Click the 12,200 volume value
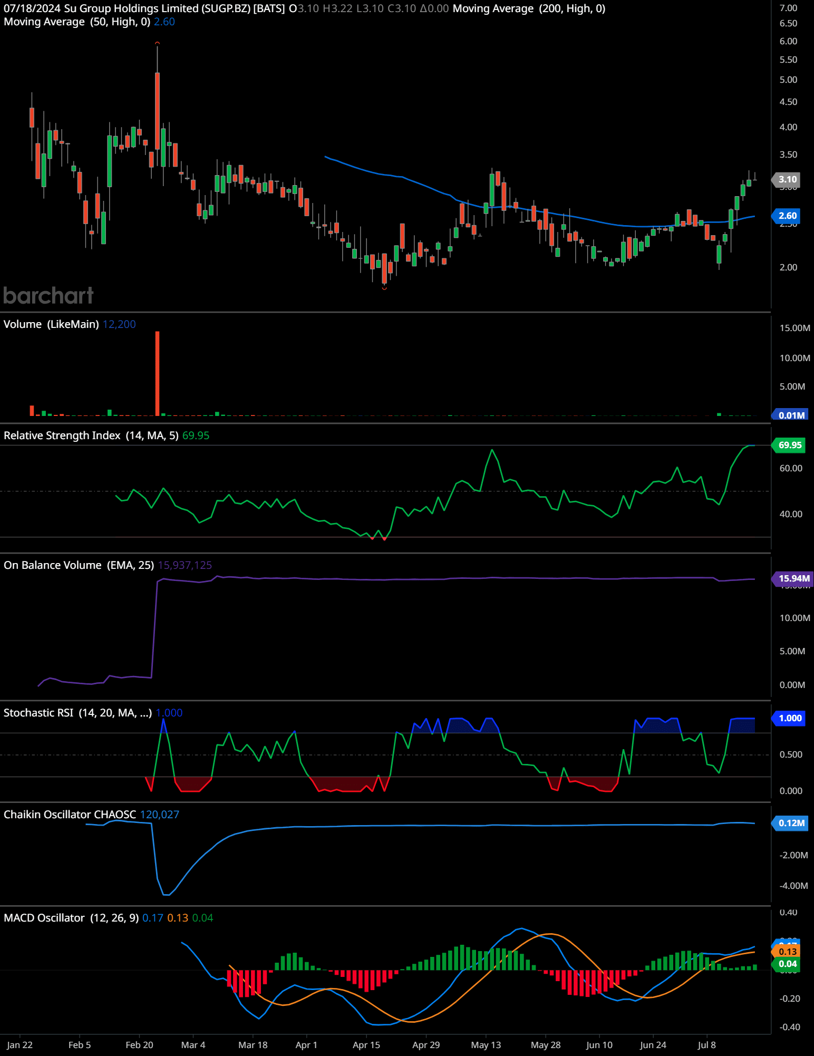Viewport: 814px width, 1056px height. pos(119,324)
